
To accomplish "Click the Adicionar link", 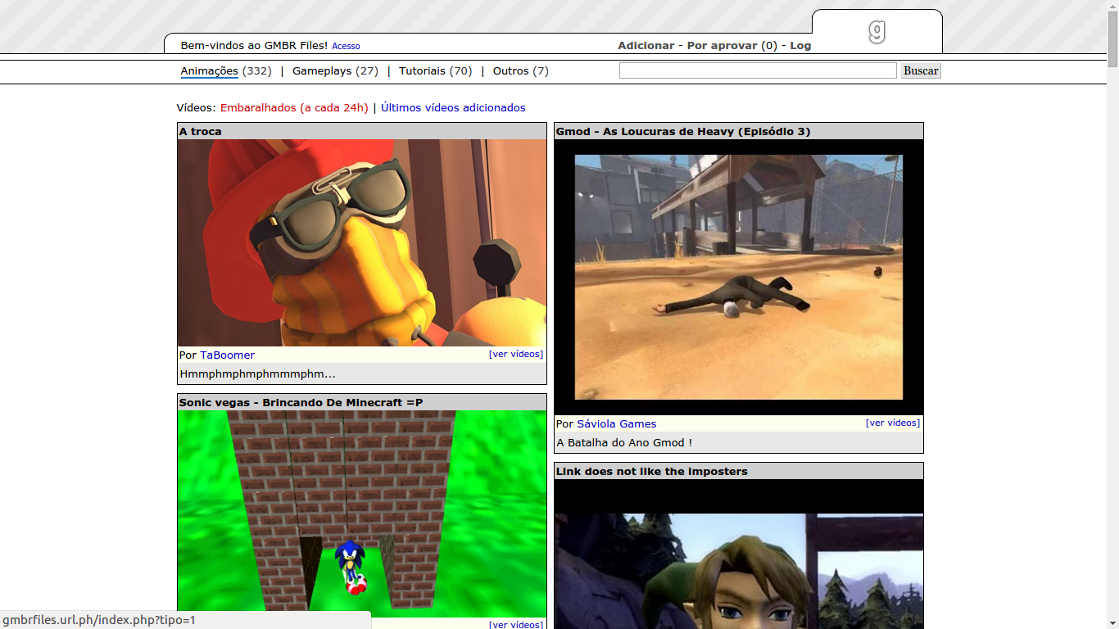I will [x=646, y=46].
